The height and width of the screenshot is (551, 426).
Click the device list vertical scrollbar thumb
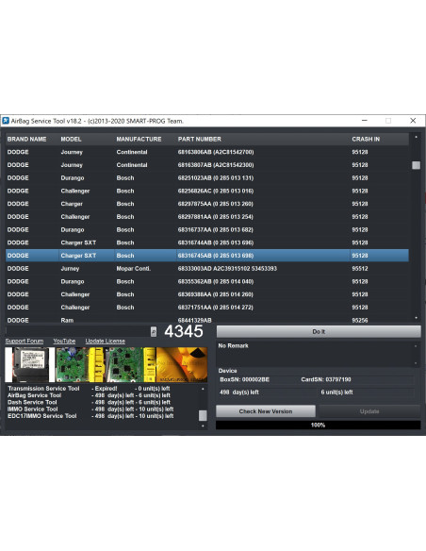(417, 165)
